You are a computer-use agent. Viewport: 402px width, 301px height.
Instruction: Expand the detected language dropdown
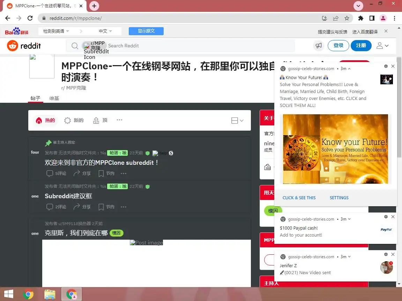(56, 31)
